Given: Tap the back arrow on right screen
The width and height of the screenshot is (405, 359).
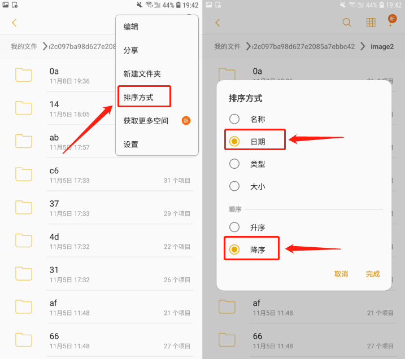Looking at the screenshot, I should coord(217,23).
